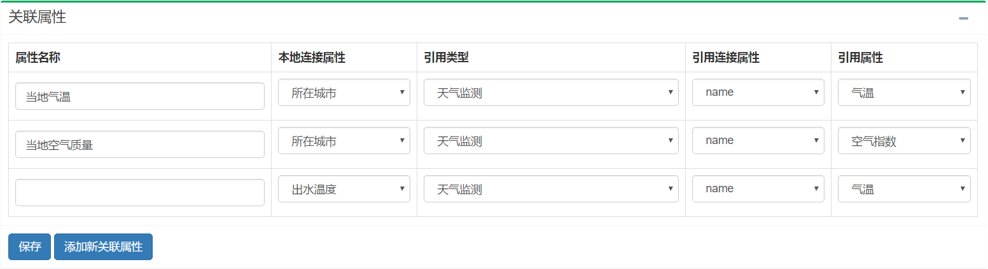Open name dropdown in the 当地空气质量 row
Image resolution: width=988 pixels, height=269 pixels.
(x=758, y=141)
